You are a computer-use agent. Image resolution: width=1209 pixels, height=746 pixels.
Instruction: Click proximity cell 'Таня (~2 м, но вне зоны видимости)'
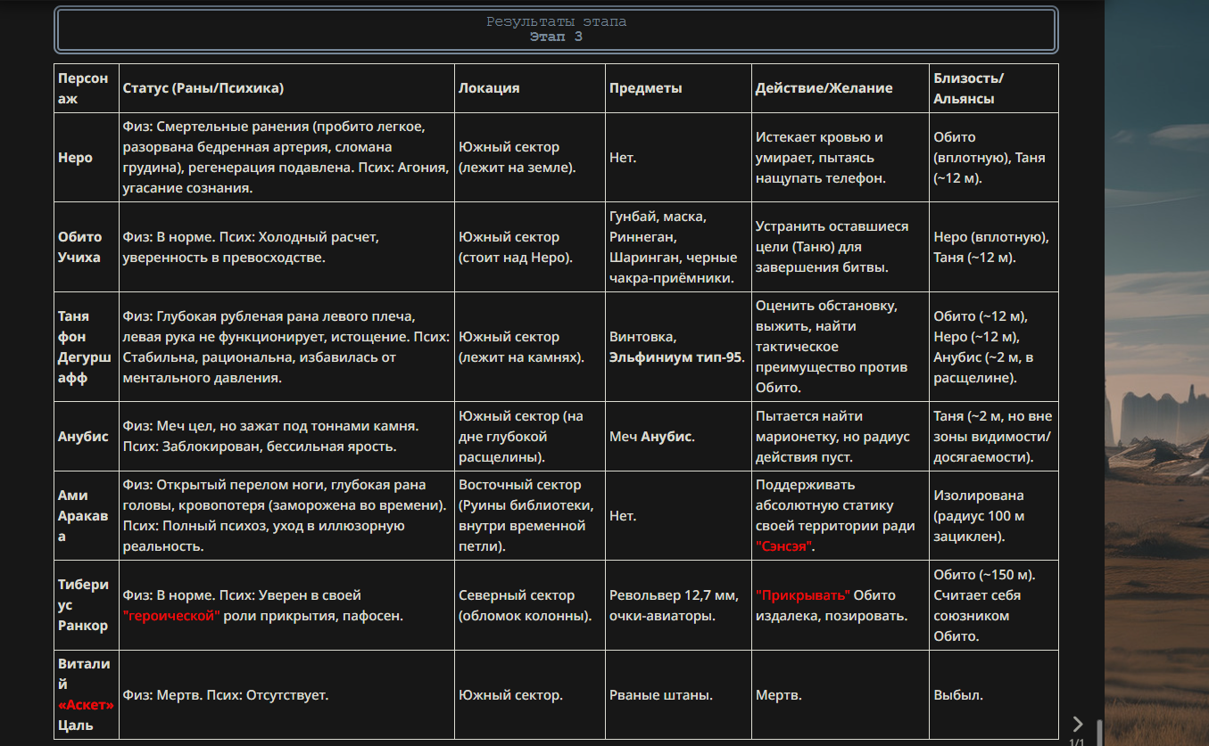(994, 437)
